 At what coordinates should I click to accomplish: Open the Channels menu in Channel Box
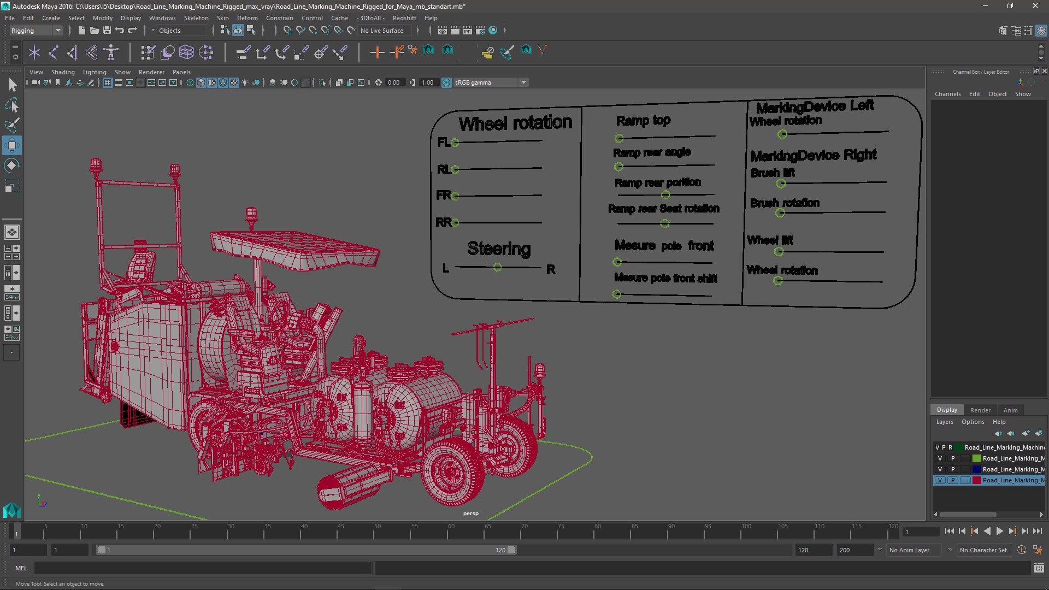(947, 94)
